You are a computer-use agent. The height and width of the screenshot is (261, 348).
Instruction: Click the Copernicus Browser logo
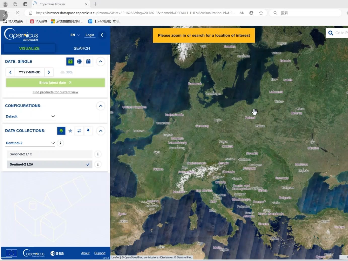[21, 35]
